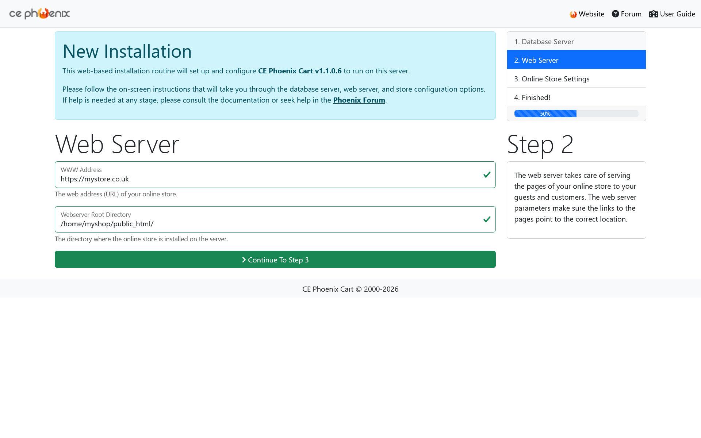Click the web server description paragraph
701x438 pixels.
coord(576,197)
